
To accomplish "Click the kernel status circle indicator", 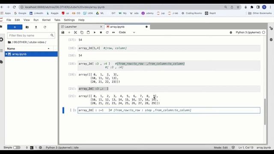I will 264,33.
